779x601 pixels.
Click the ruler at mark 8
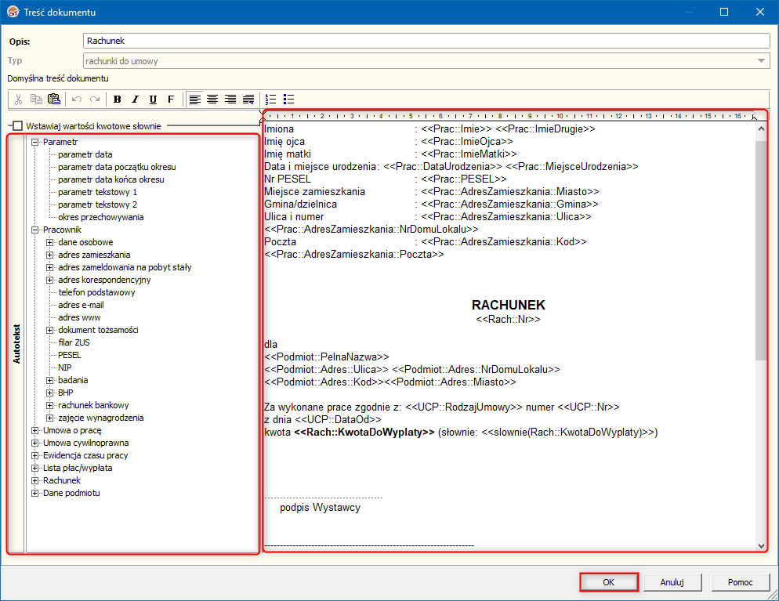[500, 116]
